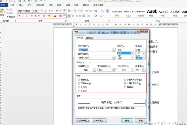Viewport: 187px width, 125px height.
Task: Decrease font size with Shrink Font
Action: point(45,11)
